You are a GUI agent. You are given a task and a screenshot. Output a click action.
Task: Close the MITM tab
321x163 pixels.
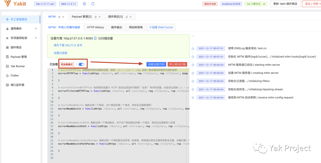pos(63,17)
